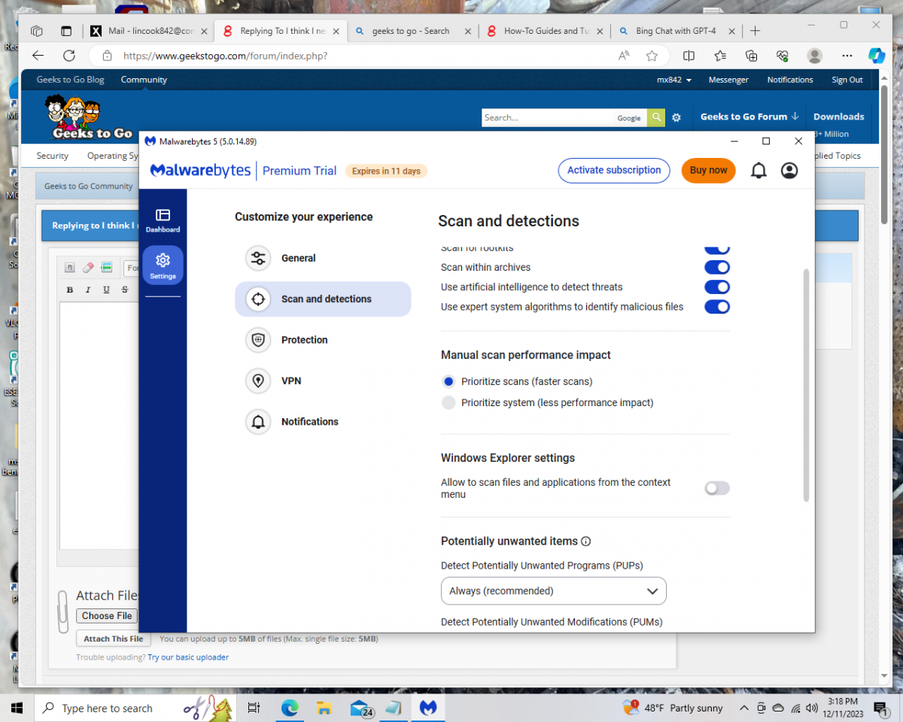Open Edge Favorites list icon
This screenshot has height=722, width=903.
(x=720, y=56)
